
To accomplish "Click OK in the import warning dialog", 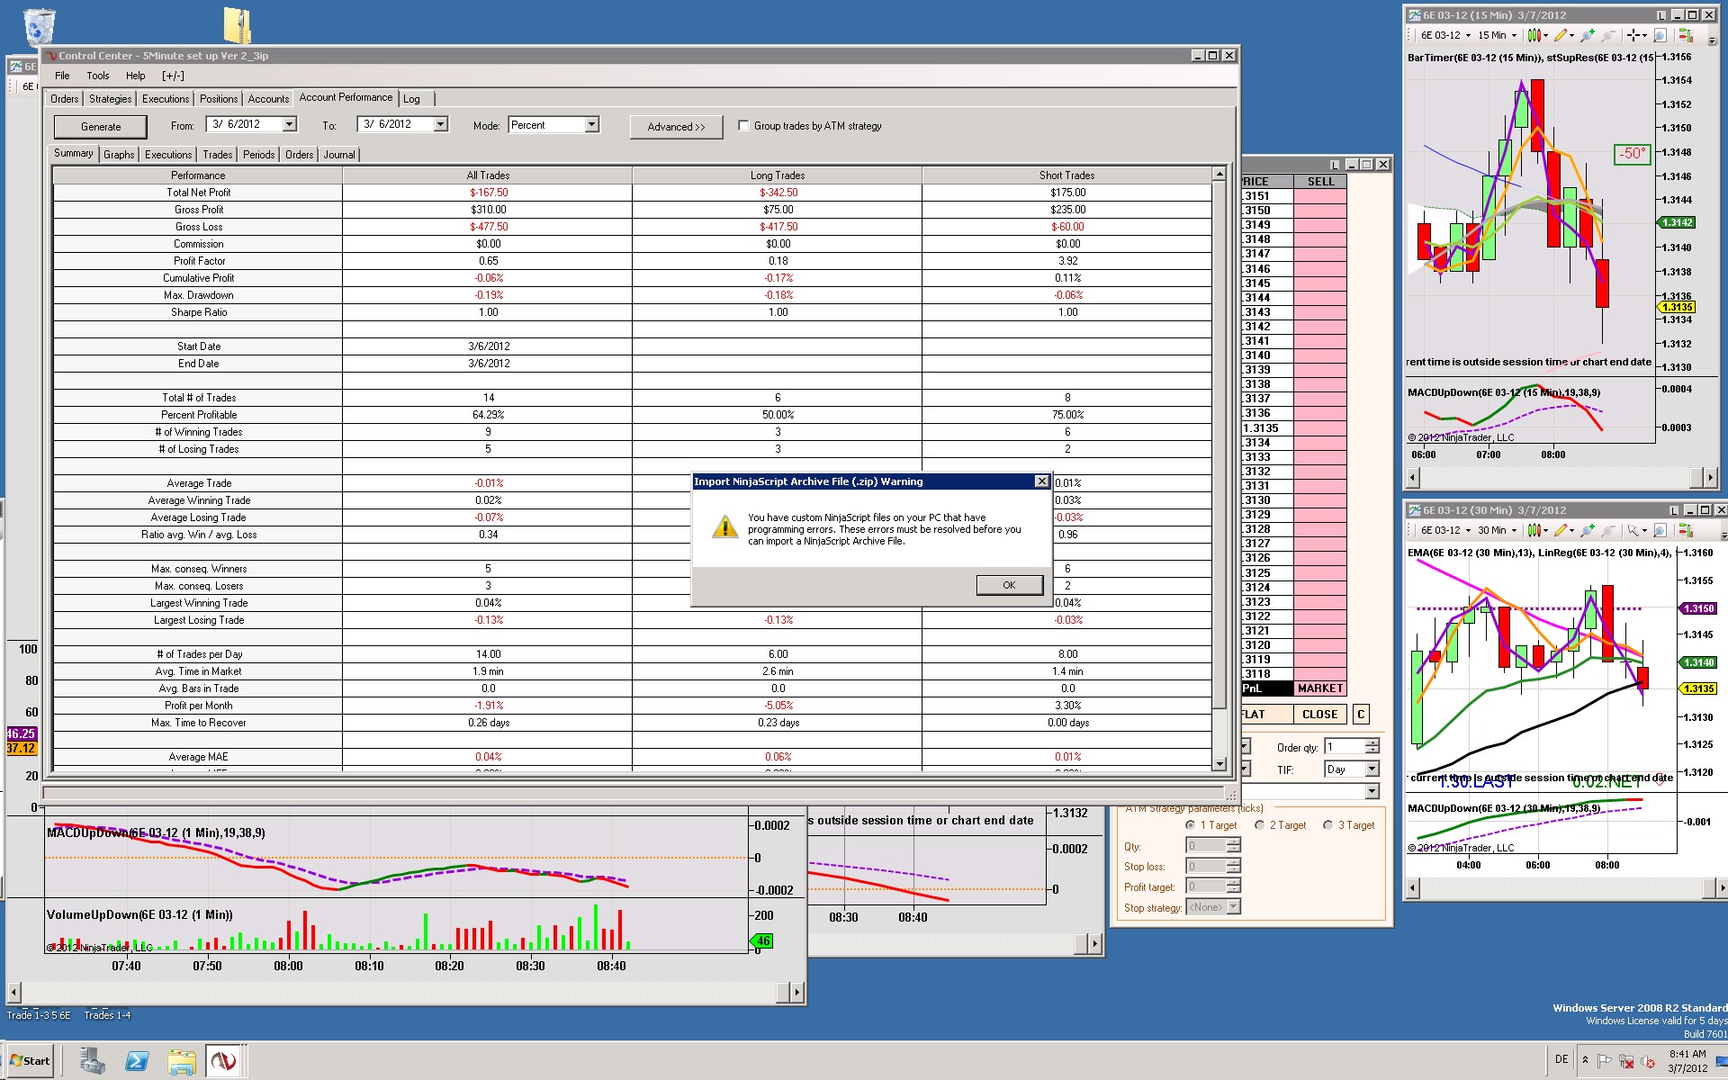I will tap(1009, 585).
